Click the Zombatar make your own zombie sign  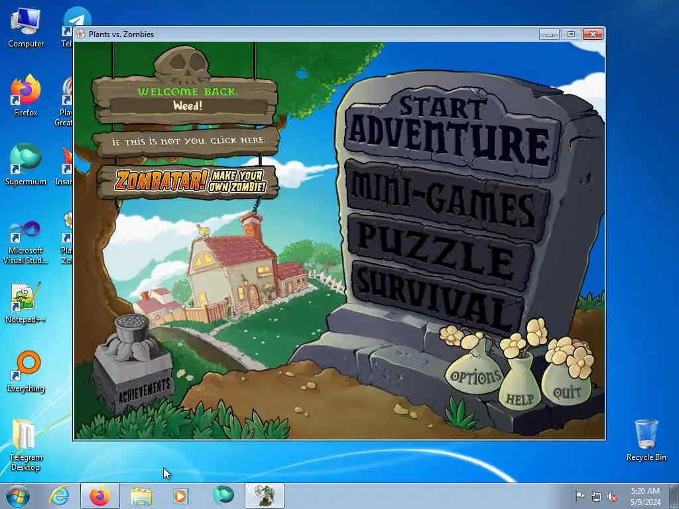pos(189,181)
